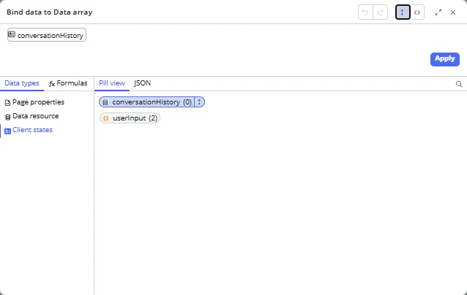Click the Page properties document icon

click(8, 103)
